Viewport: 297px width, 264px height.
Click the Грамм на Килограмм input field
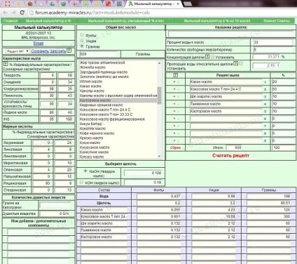[55, 205]
